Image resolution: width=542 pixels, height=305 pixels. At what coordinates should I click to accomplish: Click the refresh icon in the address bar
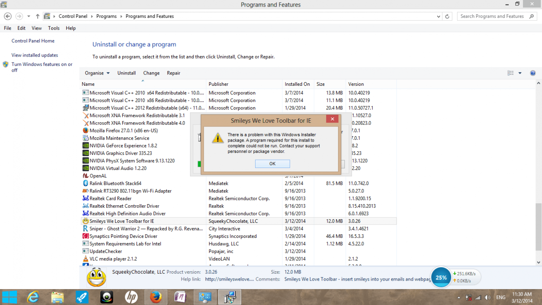click(x=448, y=16)
